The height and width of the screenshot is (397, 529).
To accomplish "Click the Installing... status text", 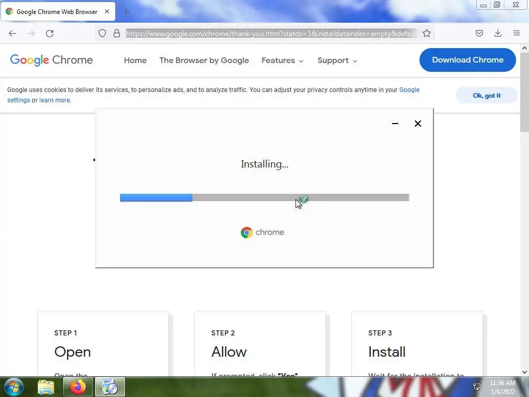I will 264,164.
